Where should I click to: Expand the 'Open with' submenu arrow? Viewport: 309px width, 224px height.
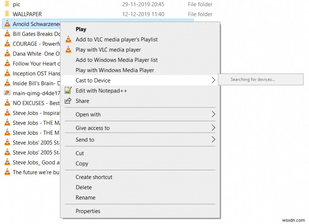point(213,115)
